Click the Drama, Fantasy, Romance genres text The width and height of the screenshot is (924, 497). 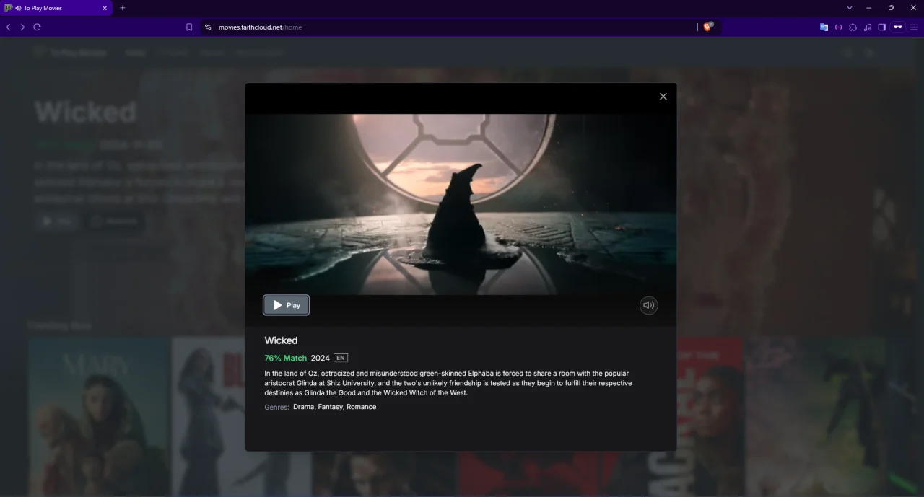(334, 407)
